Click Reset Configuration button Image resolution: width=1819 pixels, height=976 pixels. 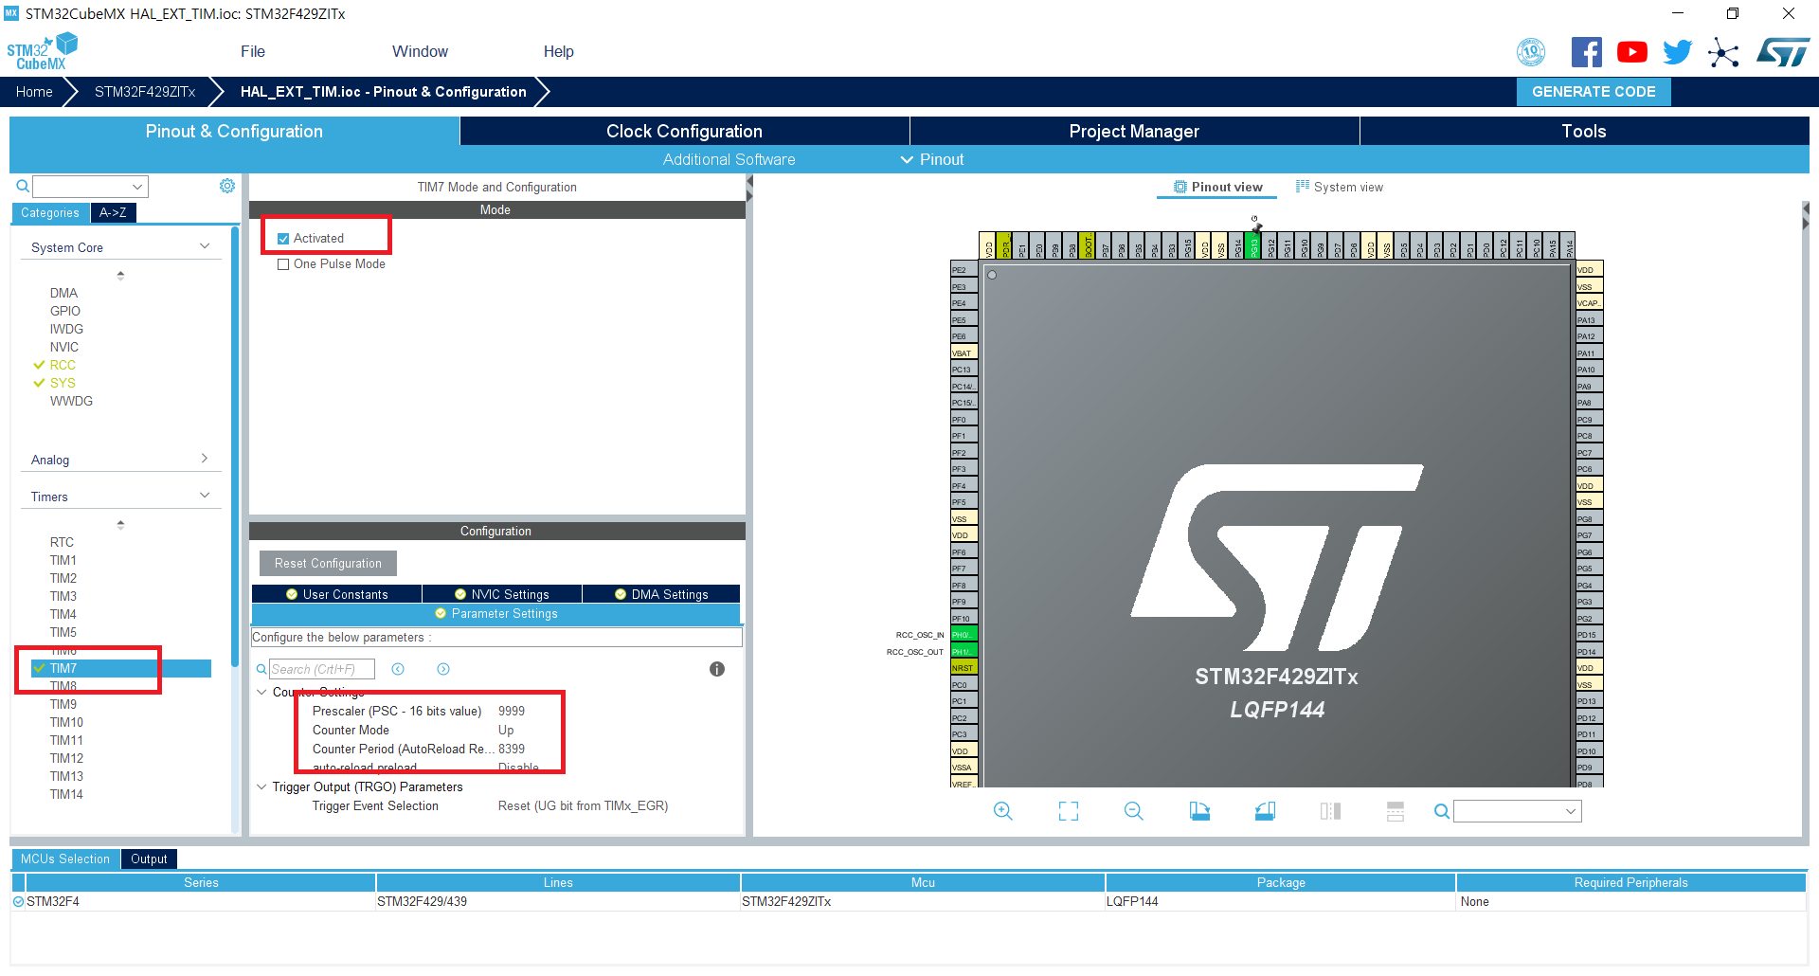pos(328,563)
